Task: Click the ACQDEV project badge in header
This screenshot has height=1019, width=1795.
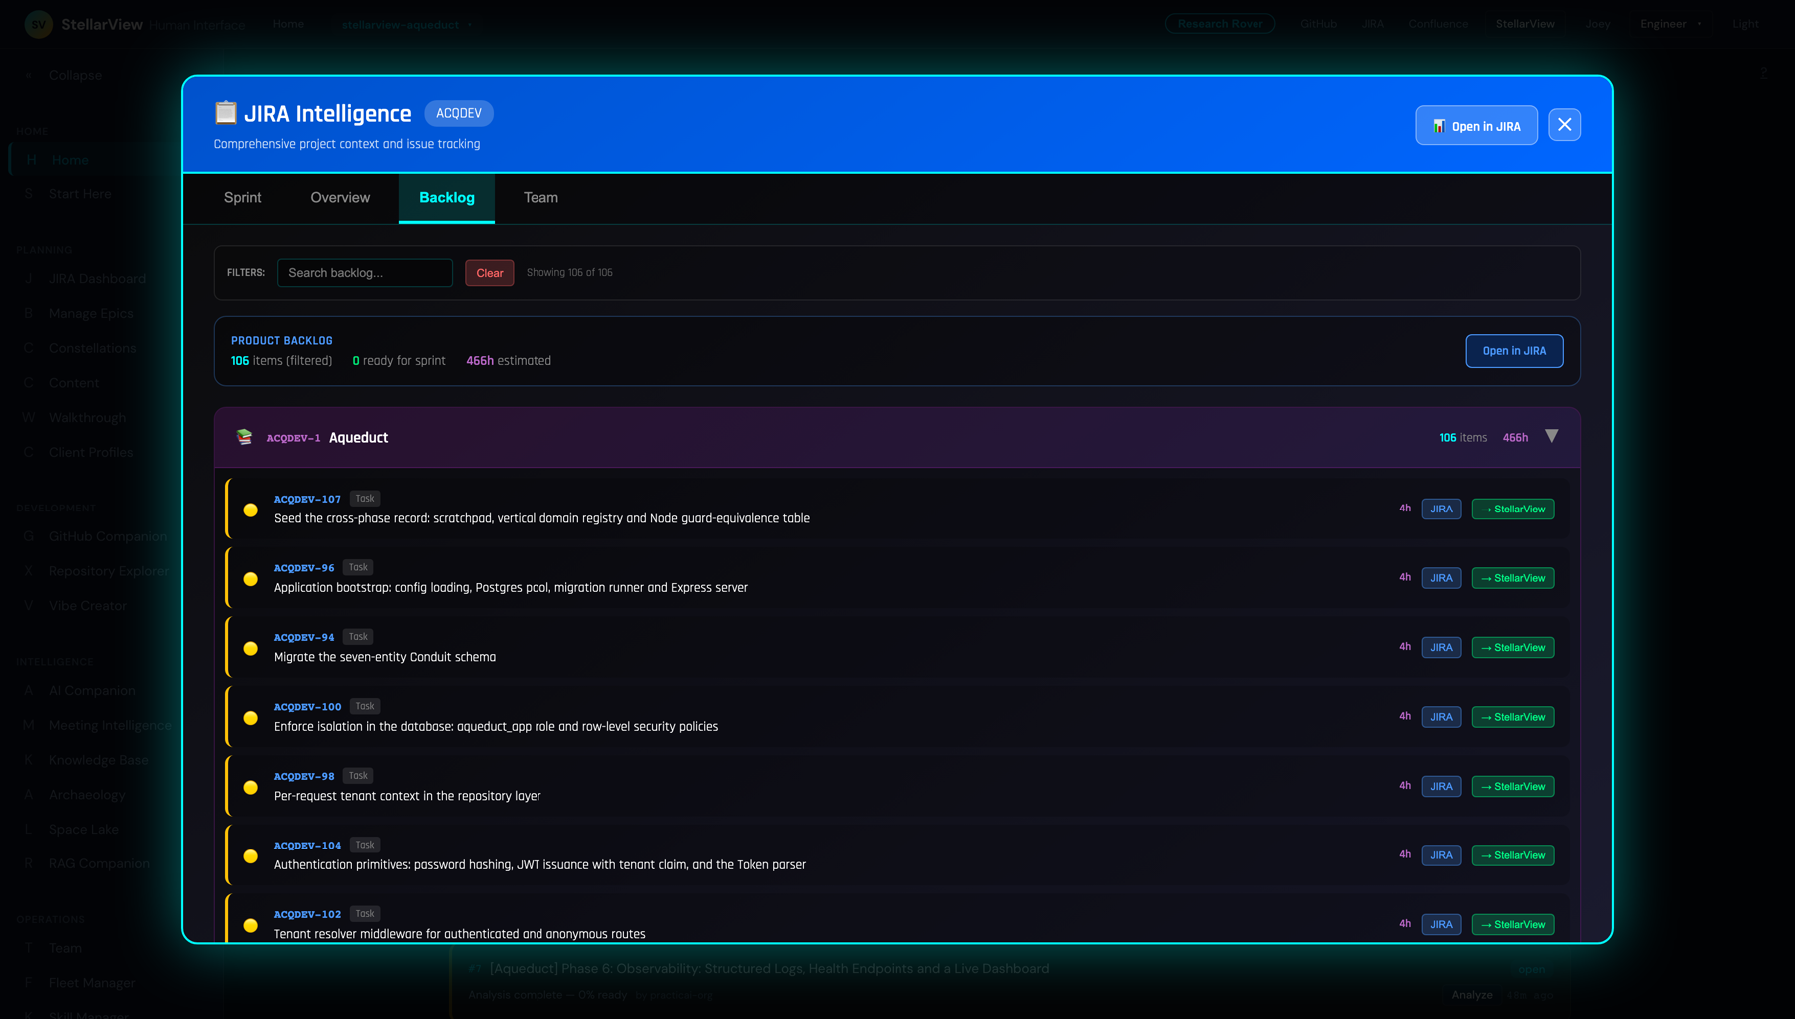Action: click(x=459, y=113)
